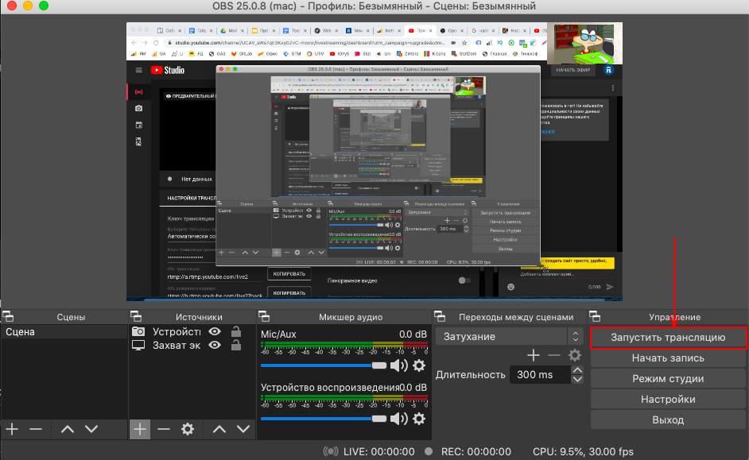Remove scene transition with minus icon

[x=554, y=355]
